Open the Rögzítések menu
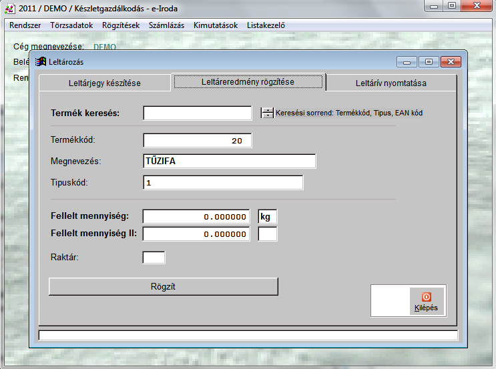The width and height of the screenshot is (496, 369). pos(121,25)
